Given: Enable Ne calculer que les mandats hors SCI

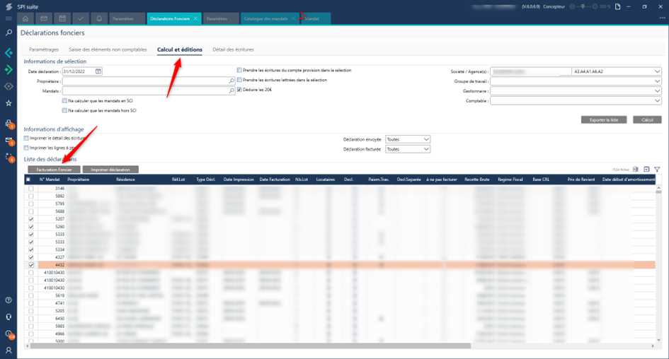Looking at the screenshot, I should [64, 110].
